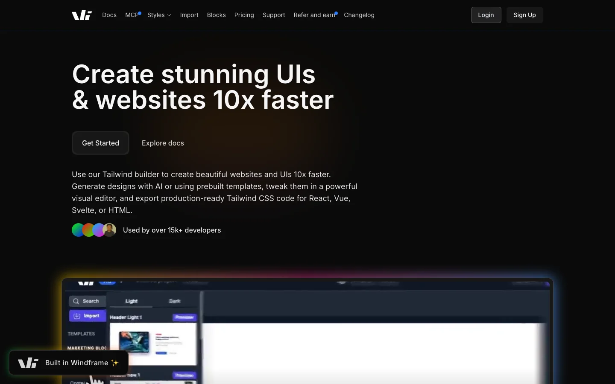
Task: Click the Windframe logo in the navbar
Action: click(82, 15)
